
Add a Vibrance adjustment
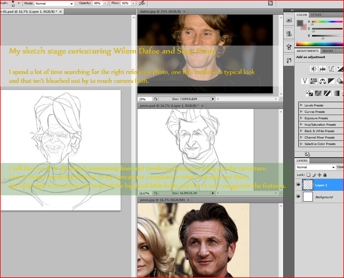pos(305,81)
